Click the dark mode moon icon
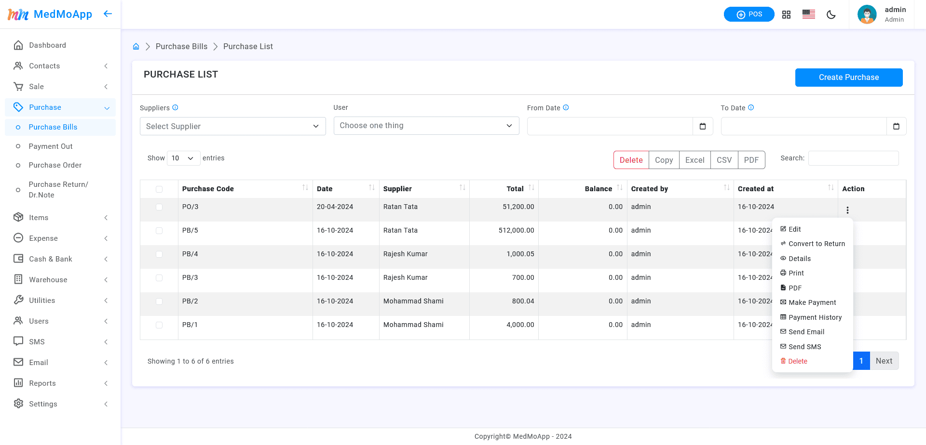The image size is (926, 445). tap(831, 14)
